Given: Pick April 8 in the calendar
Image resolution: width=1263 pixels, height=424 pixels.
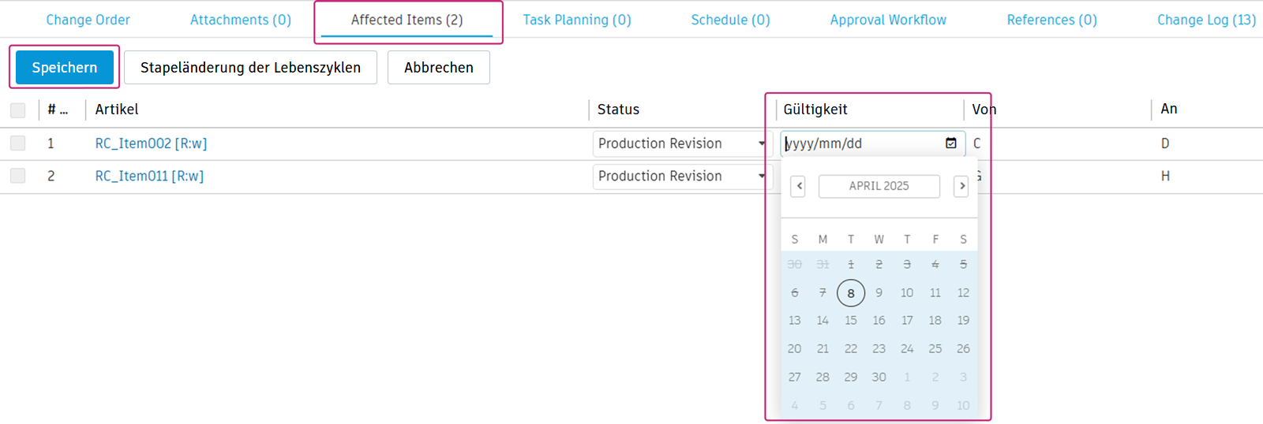Looking at the screenshot, I should click(851, 293).
